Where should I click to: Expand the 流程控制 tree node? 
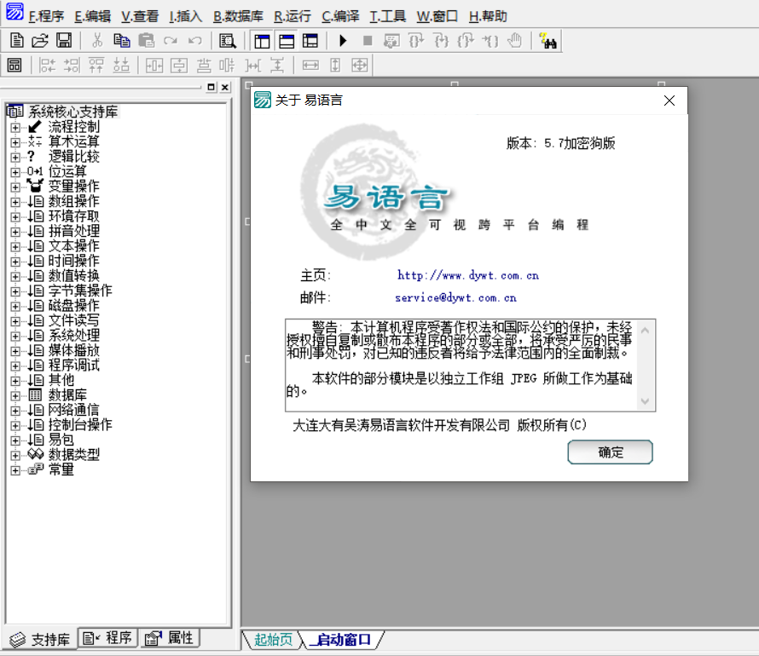tap(15, 128)
